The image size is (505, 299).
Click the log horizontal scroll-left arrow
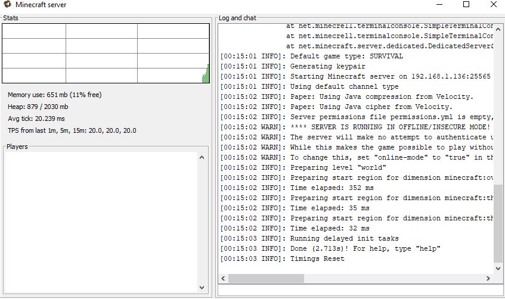pyautogui.click(x=223, y=278)
